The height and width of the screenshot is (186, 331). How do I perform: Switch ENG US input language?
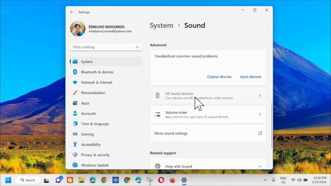point(283,180)
